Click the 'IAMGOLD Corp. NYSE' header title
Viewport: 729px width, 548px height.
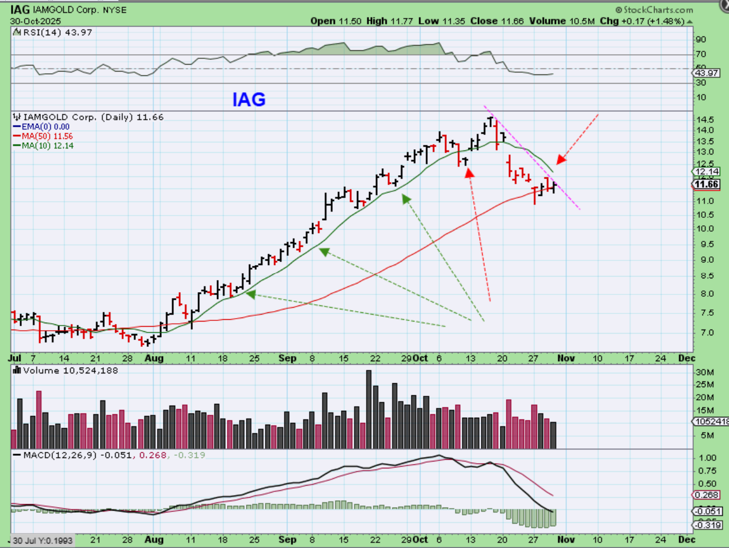pyautogui.click(x=79, y=10)
